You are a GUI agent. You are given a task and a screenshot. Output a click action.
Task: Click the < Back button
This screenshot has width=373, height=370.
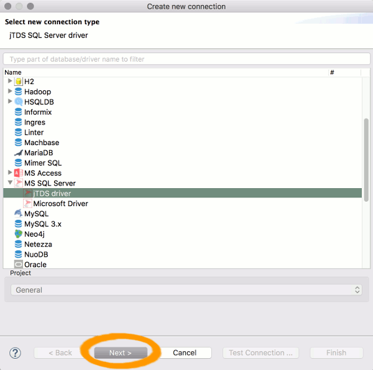tap(60, 353)
